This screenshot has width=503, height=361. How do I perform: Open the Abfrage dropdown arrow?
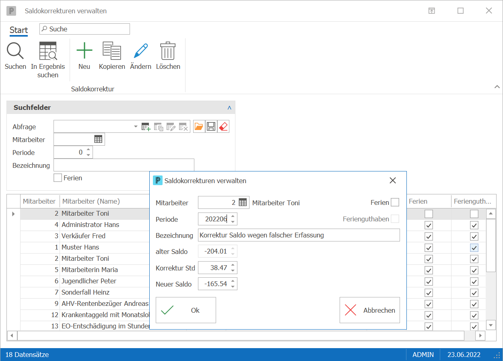pyautogui.click(x=136, y=127)
